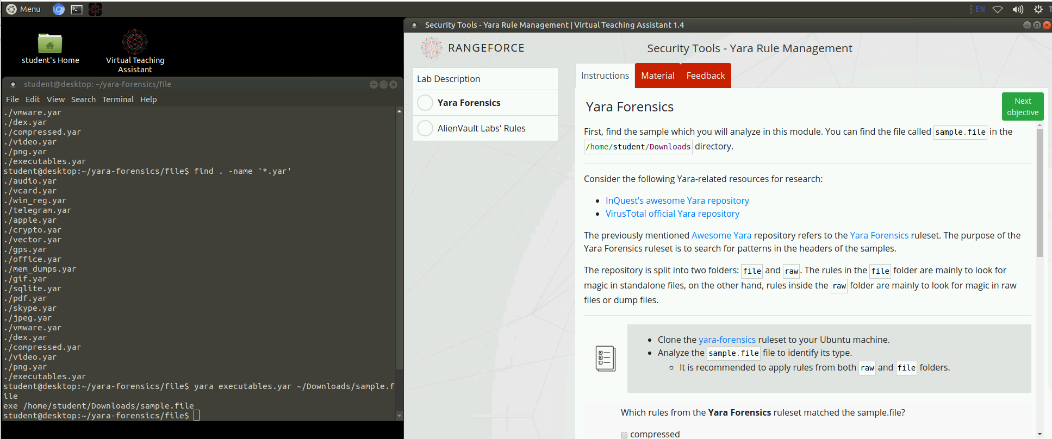Image resolution: width=1052 pixels, height=439 pixels.
Task: Click the Virtual Teaching Assistant panel launcher icon
Action: tap(95, 9)
